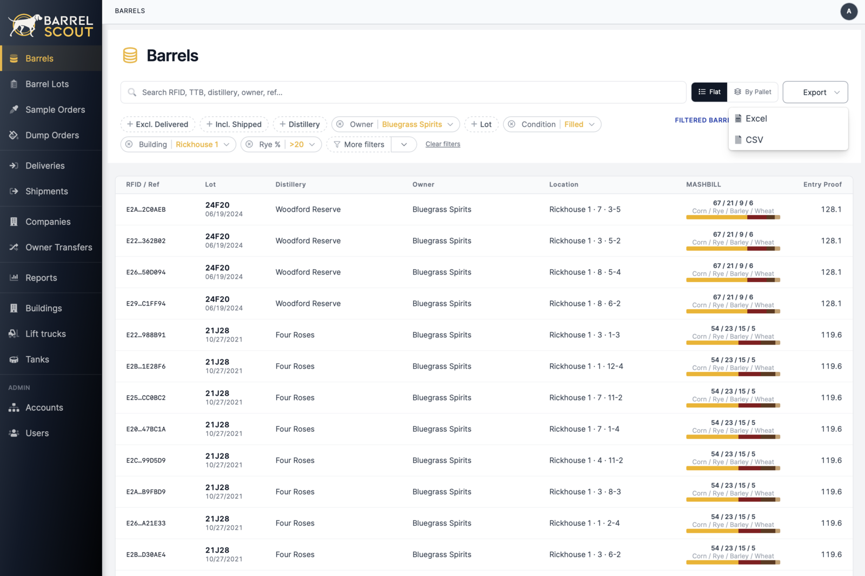Click the Owner Transfers icon
This screenshot has width=865, height=576.
[14, 247]
